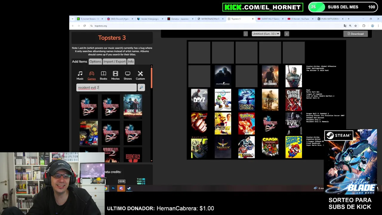Click the Crash Bandicoot chart tile
Viewport: 382px width, 215px height.
270,147
